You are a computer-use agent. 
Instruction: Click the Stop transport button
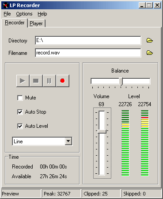[36, 81]
